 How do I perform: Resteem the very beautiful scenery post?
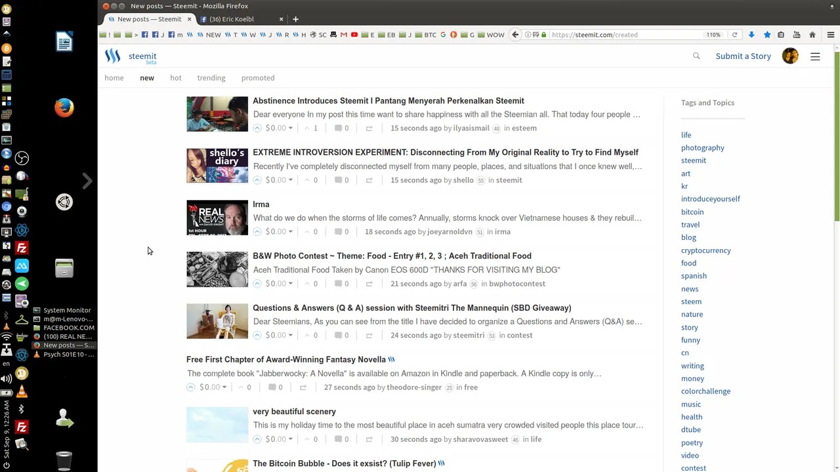click(x=369, y=439)
